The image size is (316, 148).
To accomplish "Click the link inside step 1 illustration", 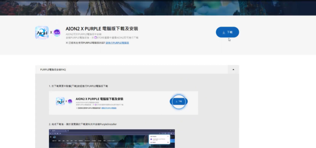I will (x=109, y=108).
